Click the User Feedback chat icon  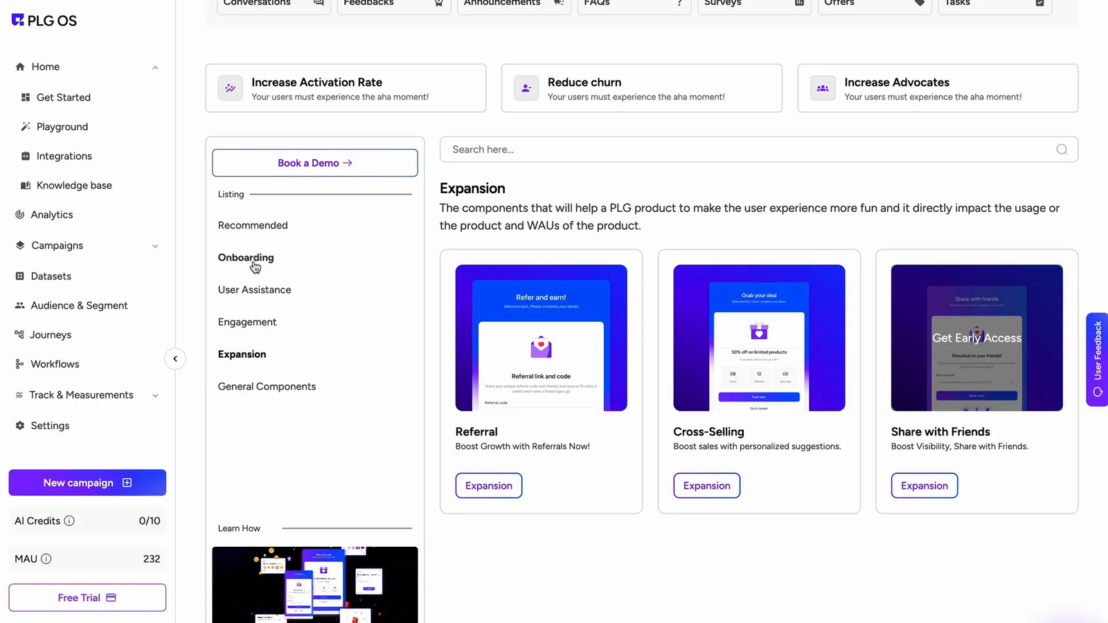pos(1098,392)
